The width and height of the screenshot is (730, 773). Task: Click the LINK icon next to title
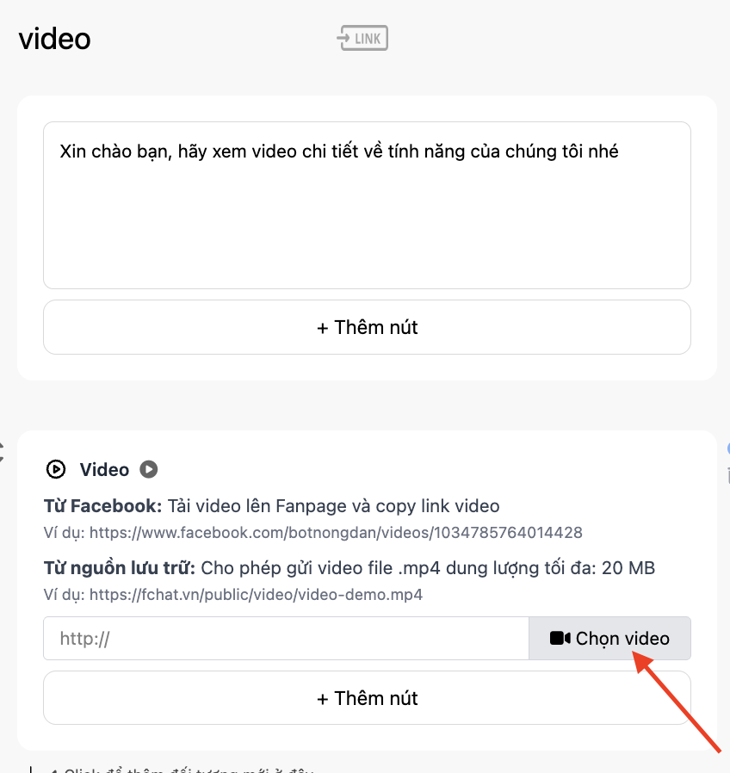(362, 38)
